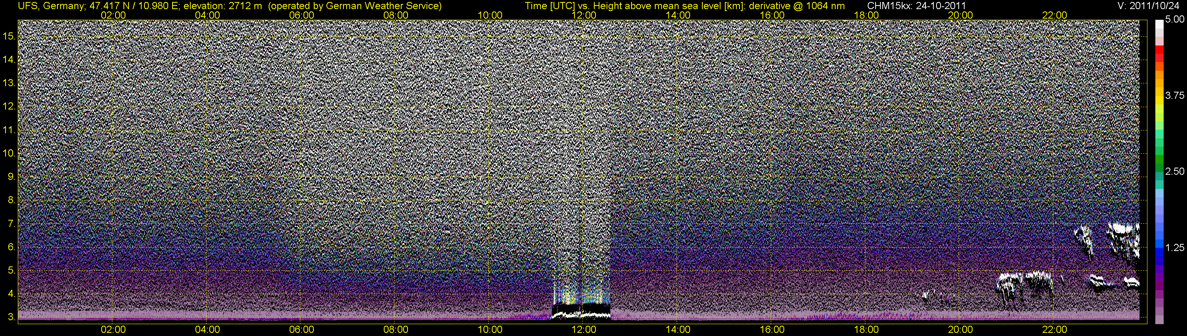Click the 06:00 label on the top time axis
1187x336 pixels.
click(x=302, y=15)
